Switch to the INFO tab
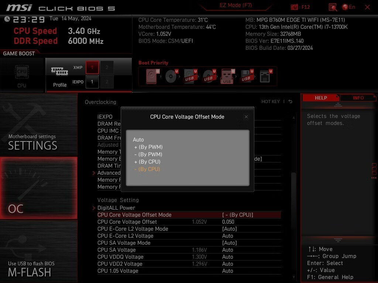 (x=358, y=98)
